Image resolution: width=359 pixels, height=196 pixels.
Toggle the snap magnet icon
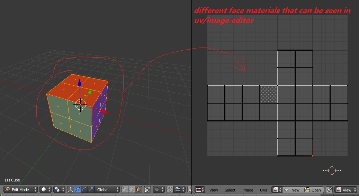(x=170, y=190)
